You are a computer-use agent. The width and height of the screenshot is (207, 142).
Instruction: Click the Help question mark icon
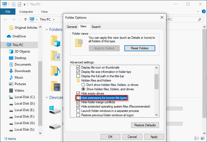click(203, 11)
